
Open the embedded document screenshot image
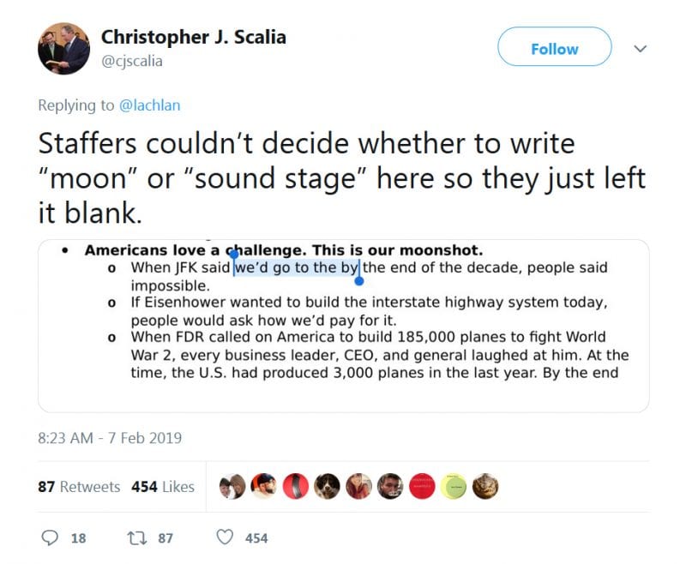click(x=343, y=326)
